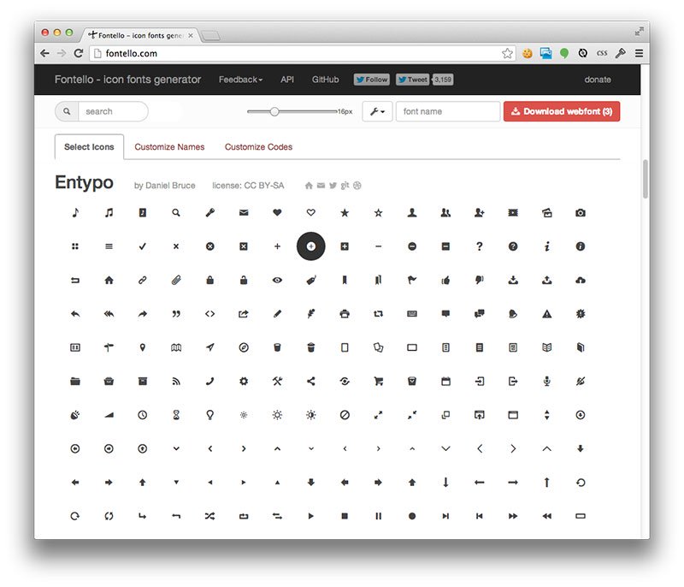Open the Customize Codes tab
The width and height of the screenshot is (684, 587).
pos(258,146)
